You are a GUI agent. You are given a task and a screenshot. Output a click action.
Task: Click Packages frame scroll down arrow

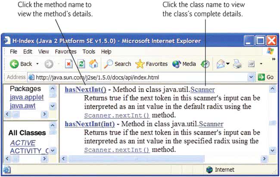click(x=53, y=106)
